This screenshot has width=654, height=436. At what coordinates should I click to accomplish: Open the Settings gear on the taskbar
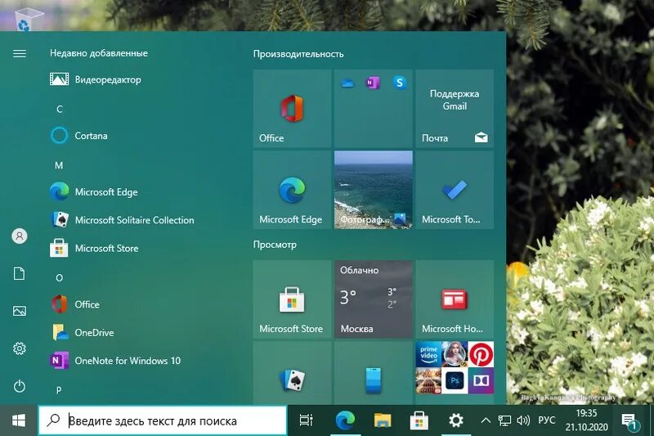(455, 420)
